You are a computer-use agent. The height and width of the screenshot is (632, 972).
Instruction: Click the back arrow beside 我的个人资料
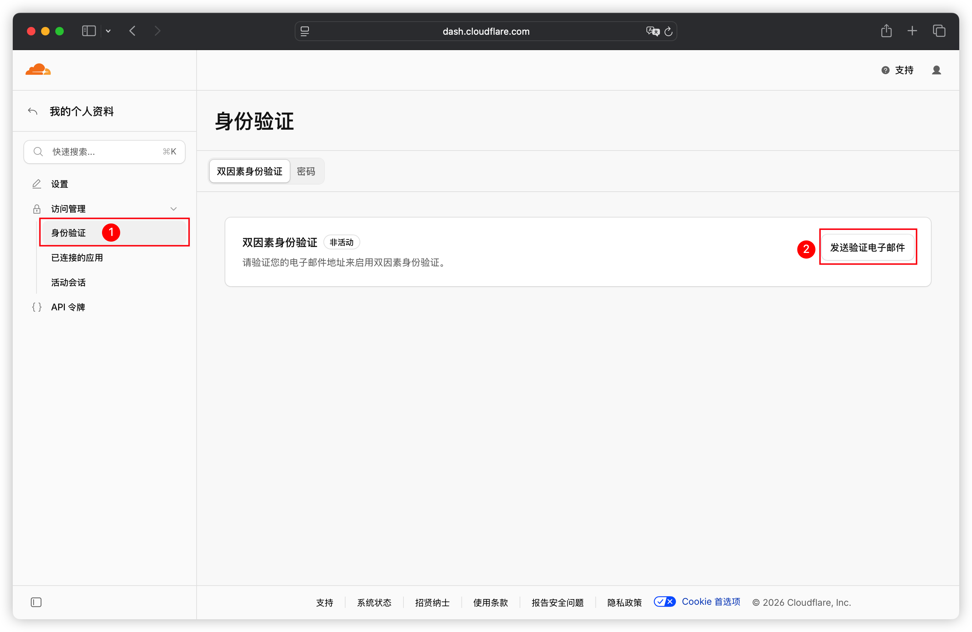[x=33, y=111]
